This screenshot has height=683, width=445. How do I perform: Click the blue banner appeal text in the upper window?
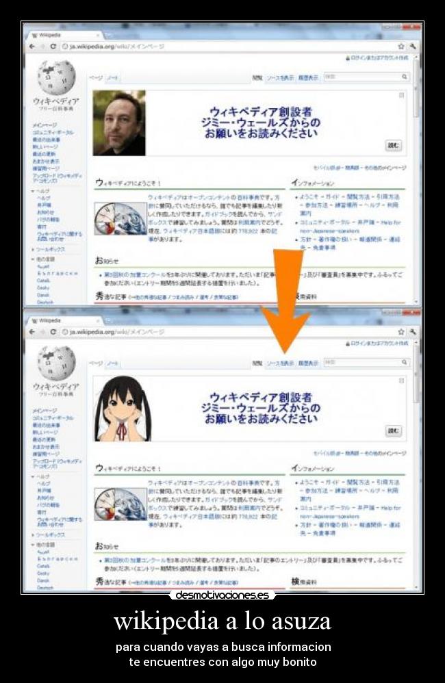tap(261, 123)
